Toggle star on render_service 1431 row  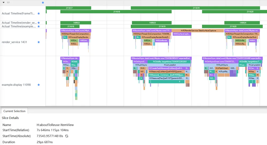[x=39, y=42]
